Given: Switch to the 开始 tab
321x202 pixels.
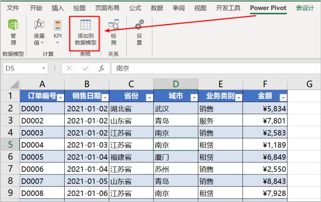Looking at the screenshot, I should tap(36, 8).
